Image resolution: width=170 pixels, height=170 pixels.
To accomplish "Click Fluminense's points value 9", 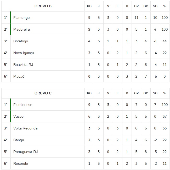I will tap(89, 105).
